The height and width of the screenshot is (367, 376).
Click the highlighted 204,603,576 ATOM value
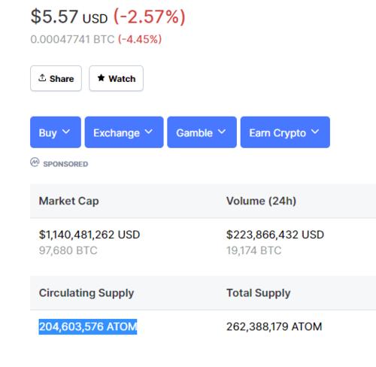[88, 326]
